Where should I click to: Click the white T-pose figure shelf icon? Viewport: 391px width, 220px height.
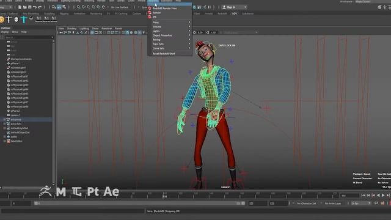point(9,20)
